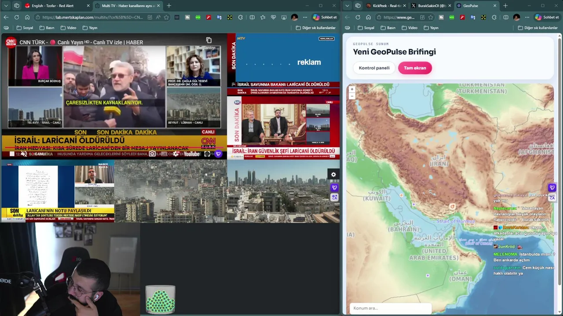Bookmark the GeoPulse page with star icon
The height and width of the screenshot is (316, 563).
pos(431,17)
